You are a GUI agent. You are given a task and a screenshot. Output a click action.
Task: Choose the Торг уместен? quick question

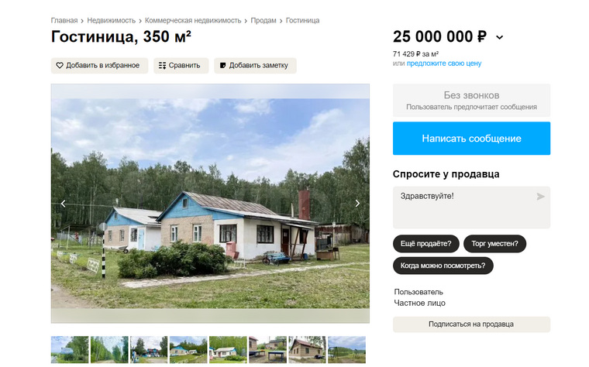click(494, 244)
